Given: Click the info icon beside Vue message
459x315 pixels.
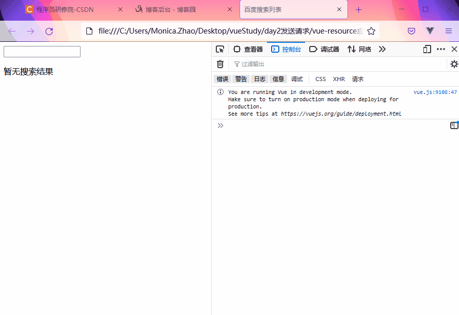Looking at the screenshot, I should [220, 92].
